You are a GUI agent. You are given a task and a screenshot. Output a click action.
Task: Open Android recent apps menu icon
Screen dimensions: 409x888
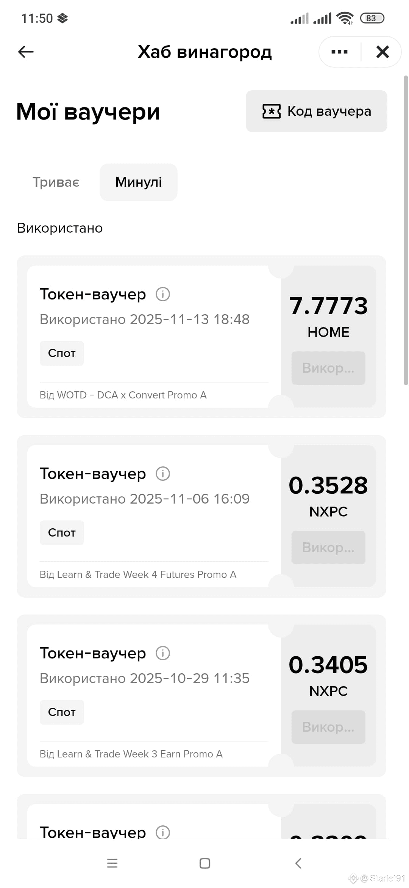112,863
